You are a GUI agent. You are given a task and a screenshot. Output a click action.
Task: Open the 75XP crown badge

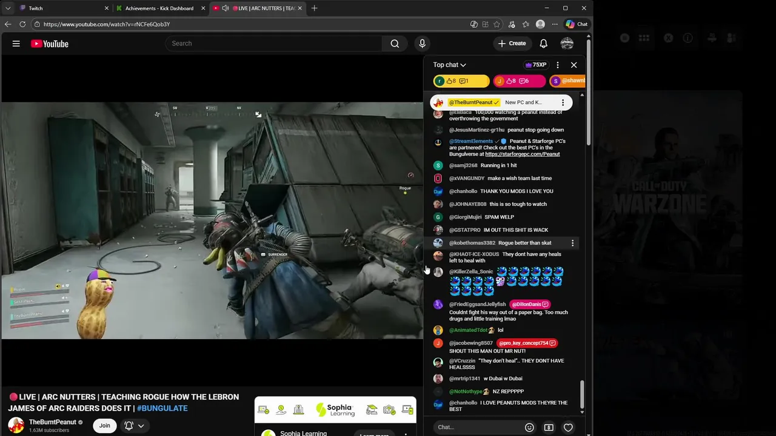coord(536,65)
